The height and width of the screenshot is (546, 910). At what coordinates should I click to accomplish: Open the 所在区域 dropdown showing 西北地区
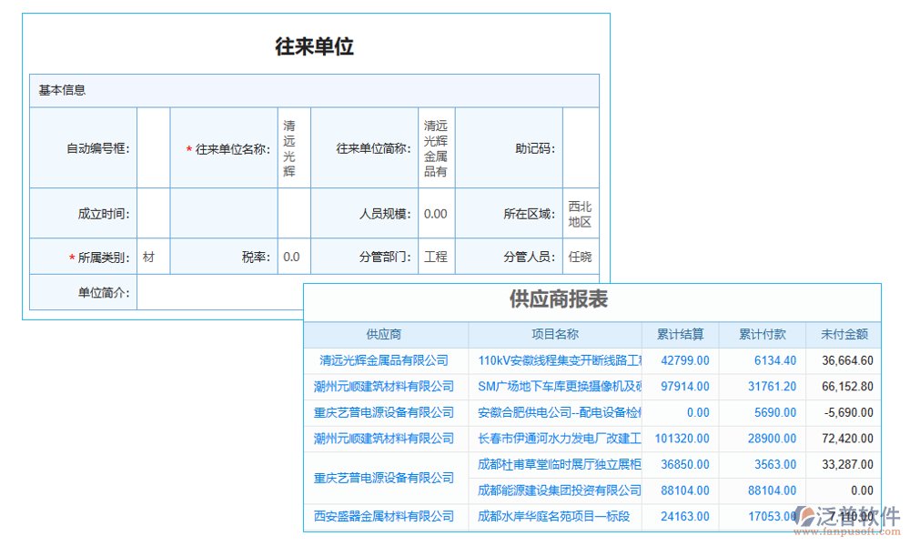click(580, 212)
